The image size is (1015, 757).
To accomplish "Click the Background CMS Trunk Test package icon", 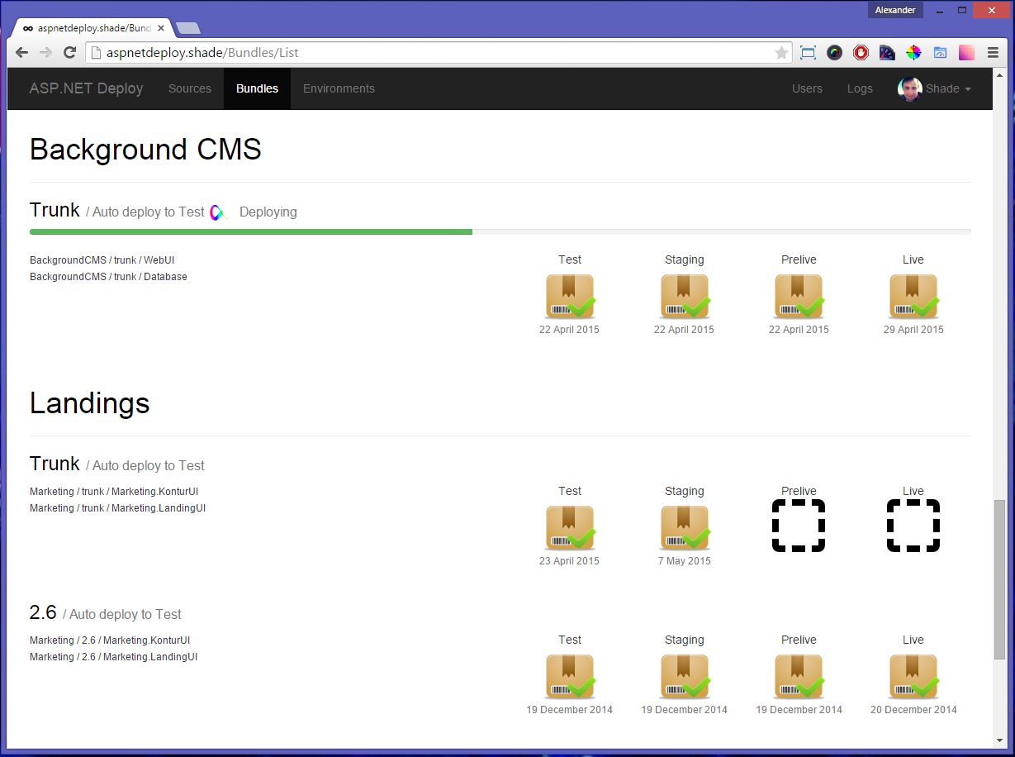I will coord(570,297).
